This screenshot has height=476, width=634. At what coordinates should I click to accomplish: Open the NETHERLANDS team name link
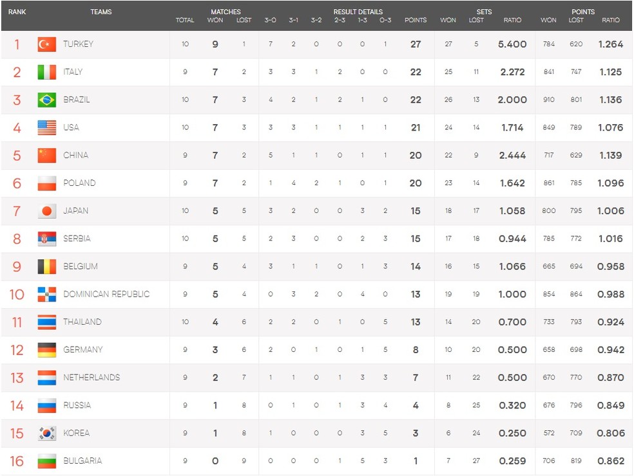point(91,378)
